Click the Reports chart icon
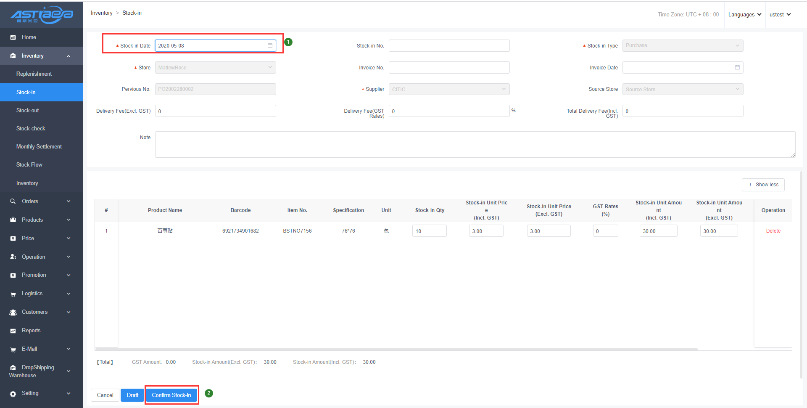 [x=13, y=331]
